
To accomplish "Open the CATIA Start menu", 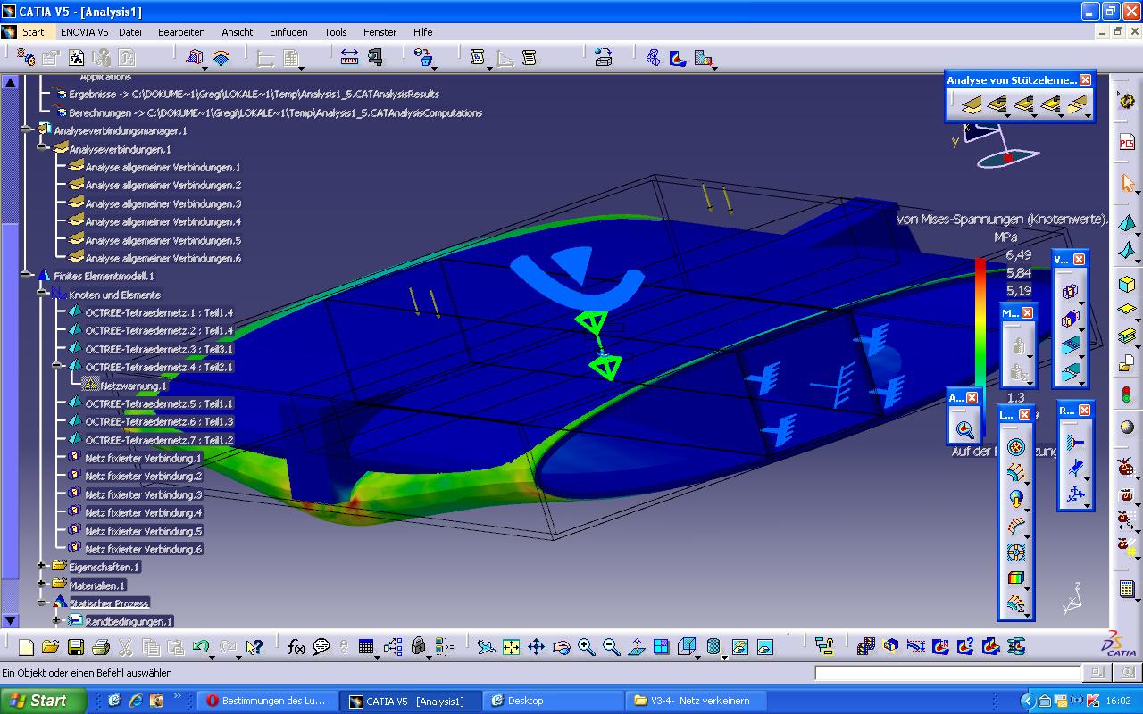I will coord(33,32).
